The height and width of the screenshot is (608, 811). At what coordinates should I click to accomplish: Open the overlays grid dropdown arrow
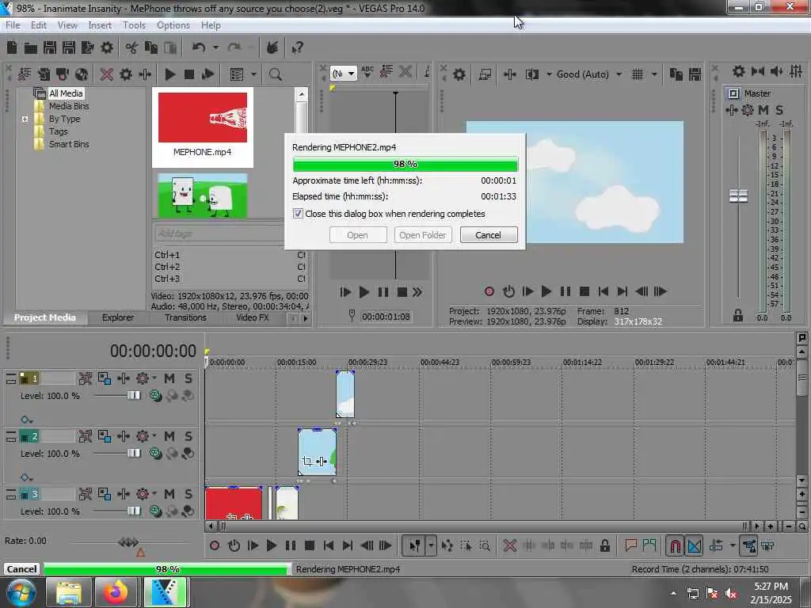654,74
